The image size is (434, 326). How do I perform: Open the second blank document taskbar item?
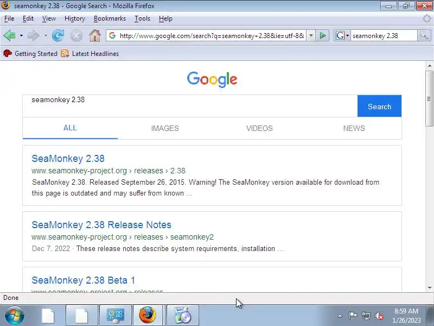[x=82, y=315]
